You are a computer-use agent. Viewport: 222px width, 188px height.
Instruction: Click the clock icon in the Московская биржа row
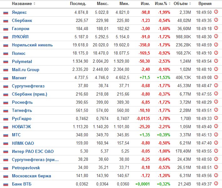pos(216,175)
